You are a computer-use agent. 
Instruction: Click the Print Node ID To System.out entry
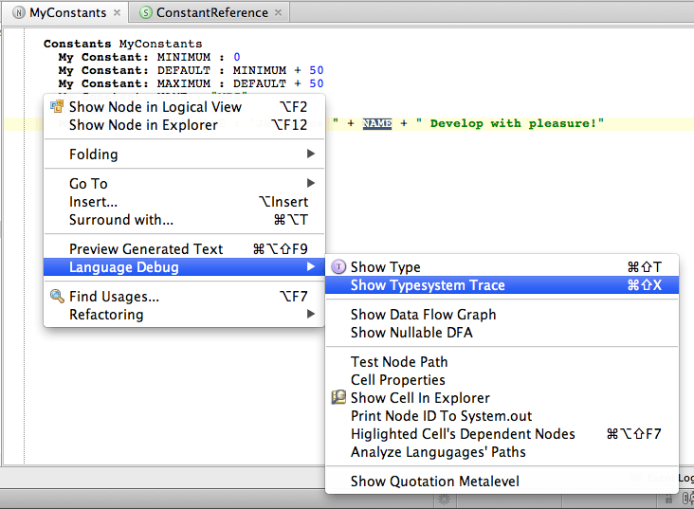tap(441, 416)
